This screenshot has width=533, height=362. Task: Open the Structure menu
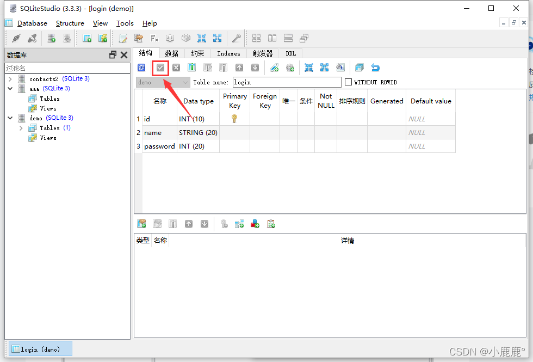[x=70, y=23]
